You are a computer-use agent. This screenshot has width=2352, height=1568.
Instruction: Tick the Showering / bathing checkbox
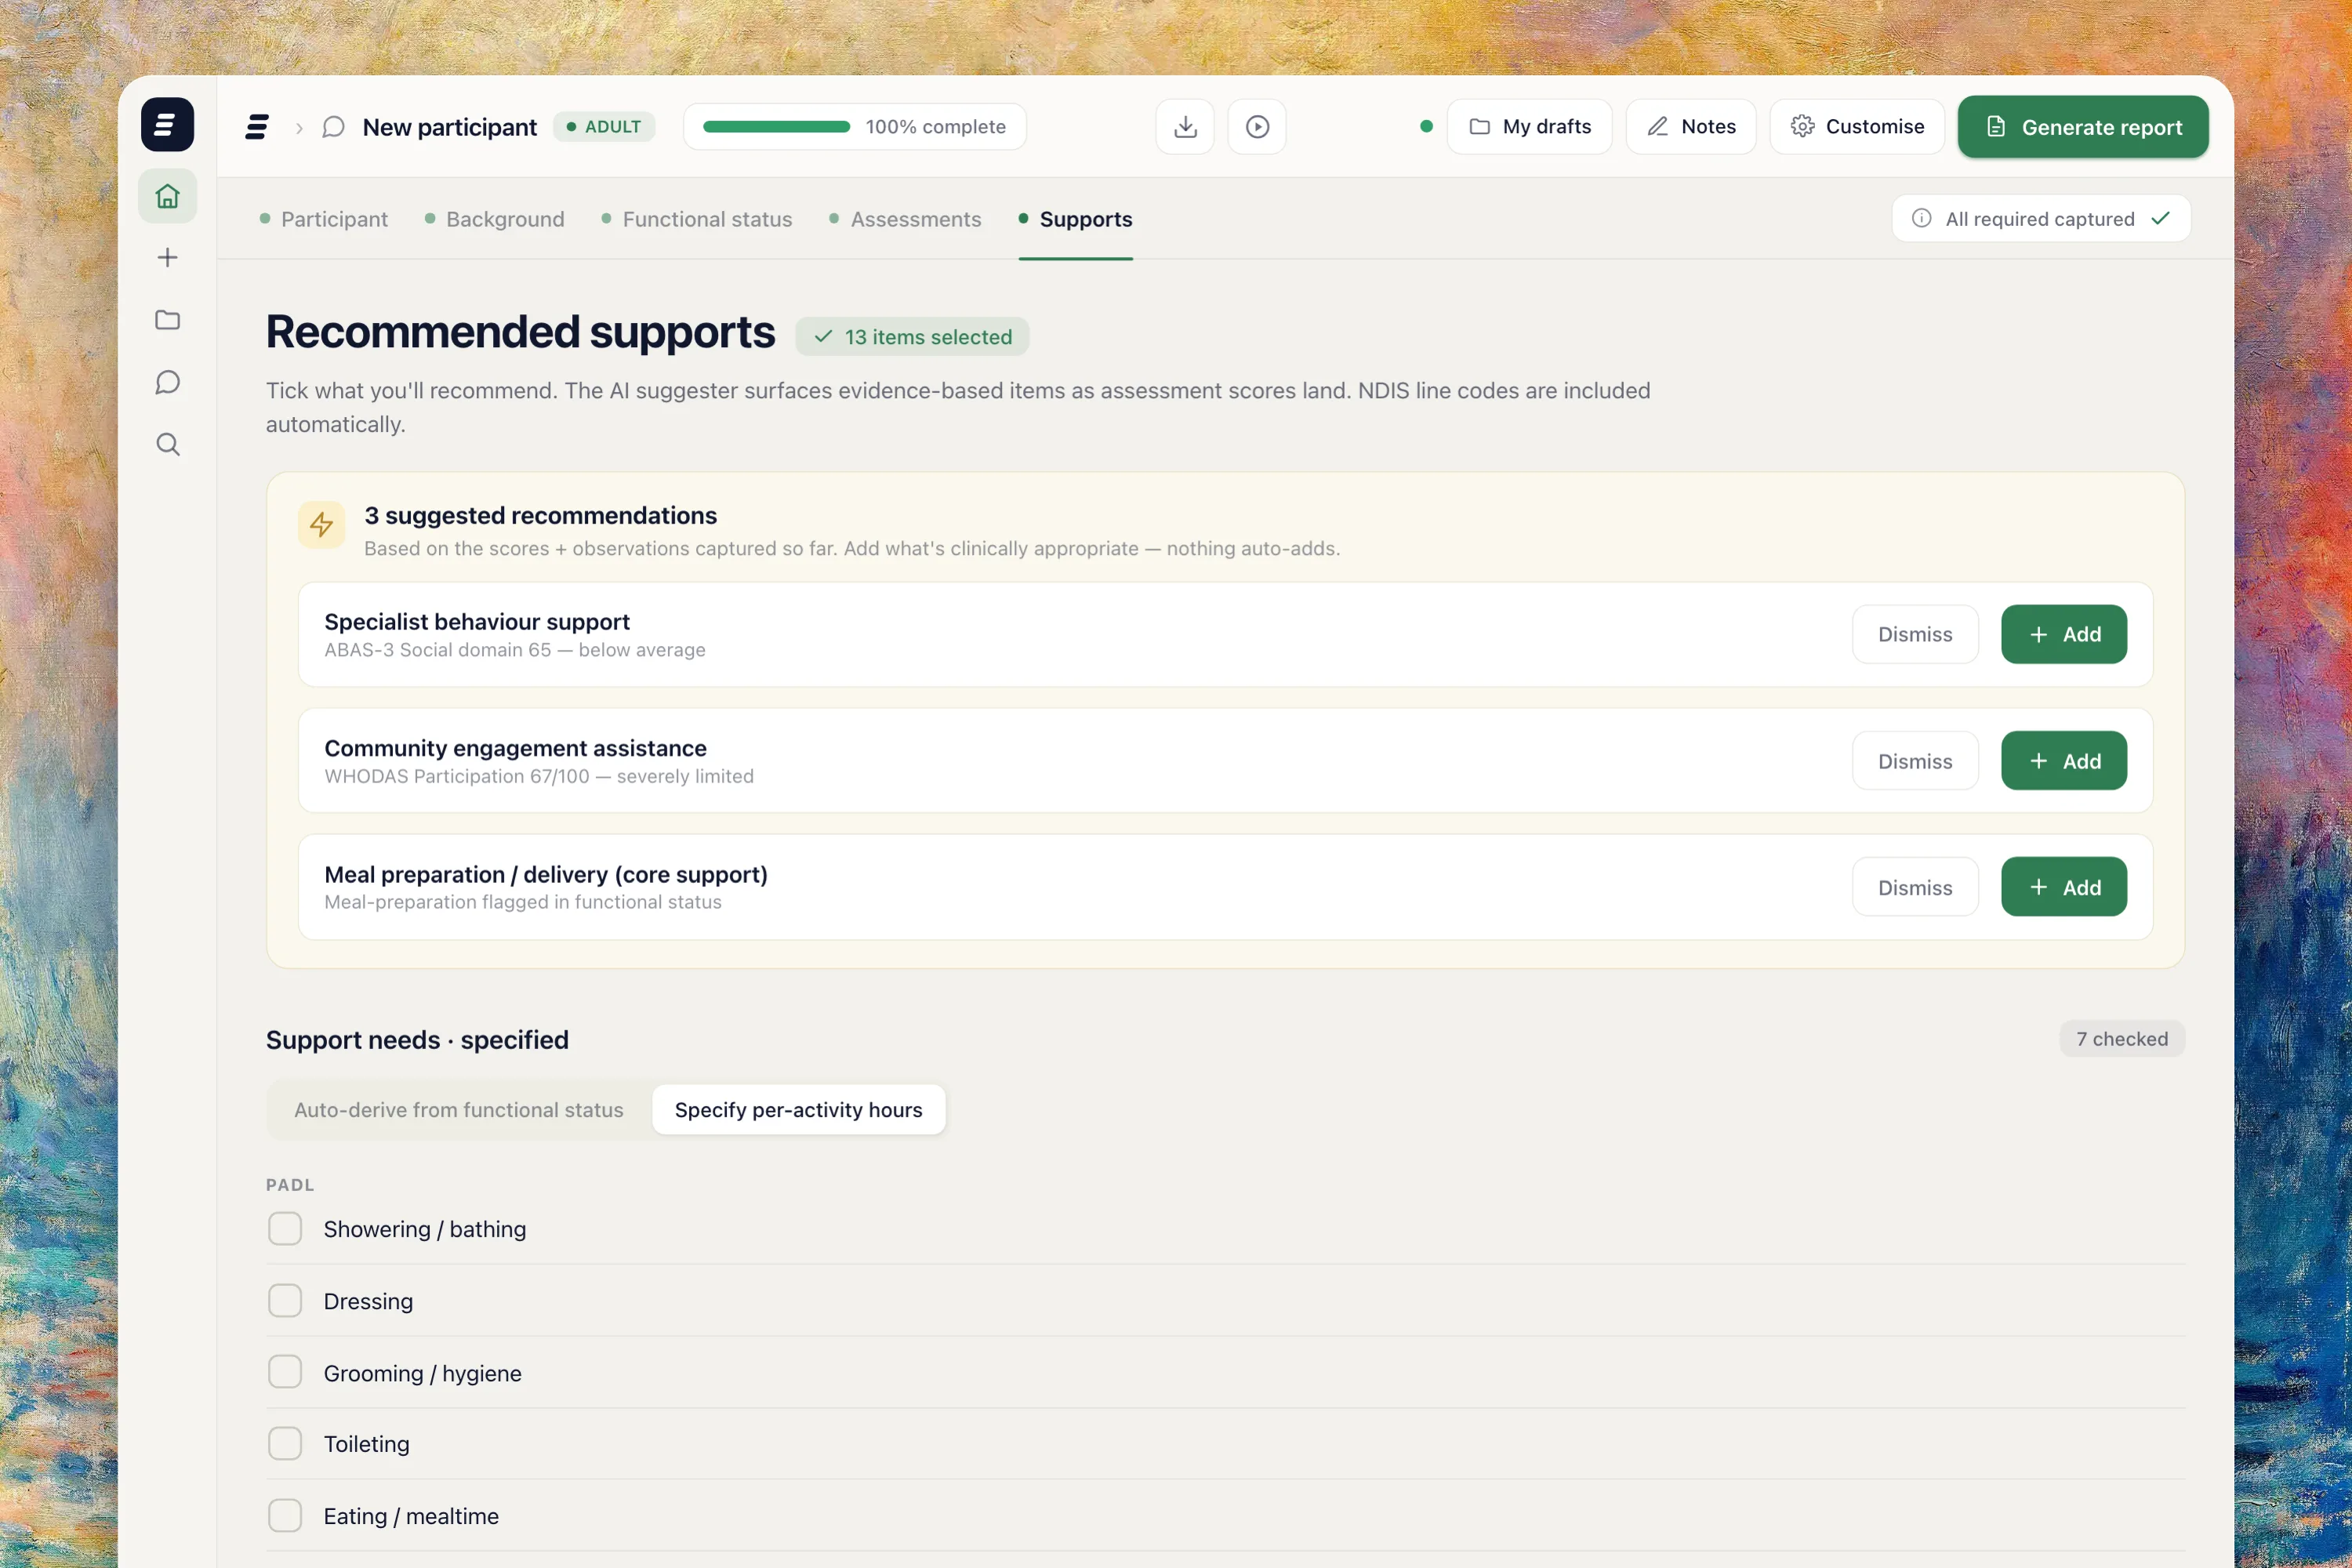point(285,1229)
